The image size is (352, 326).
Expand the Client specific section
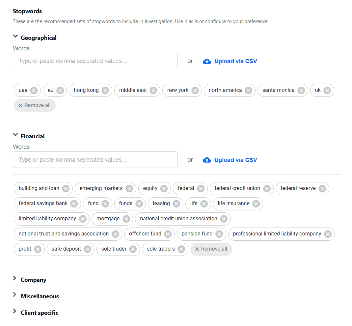point(15,311)
